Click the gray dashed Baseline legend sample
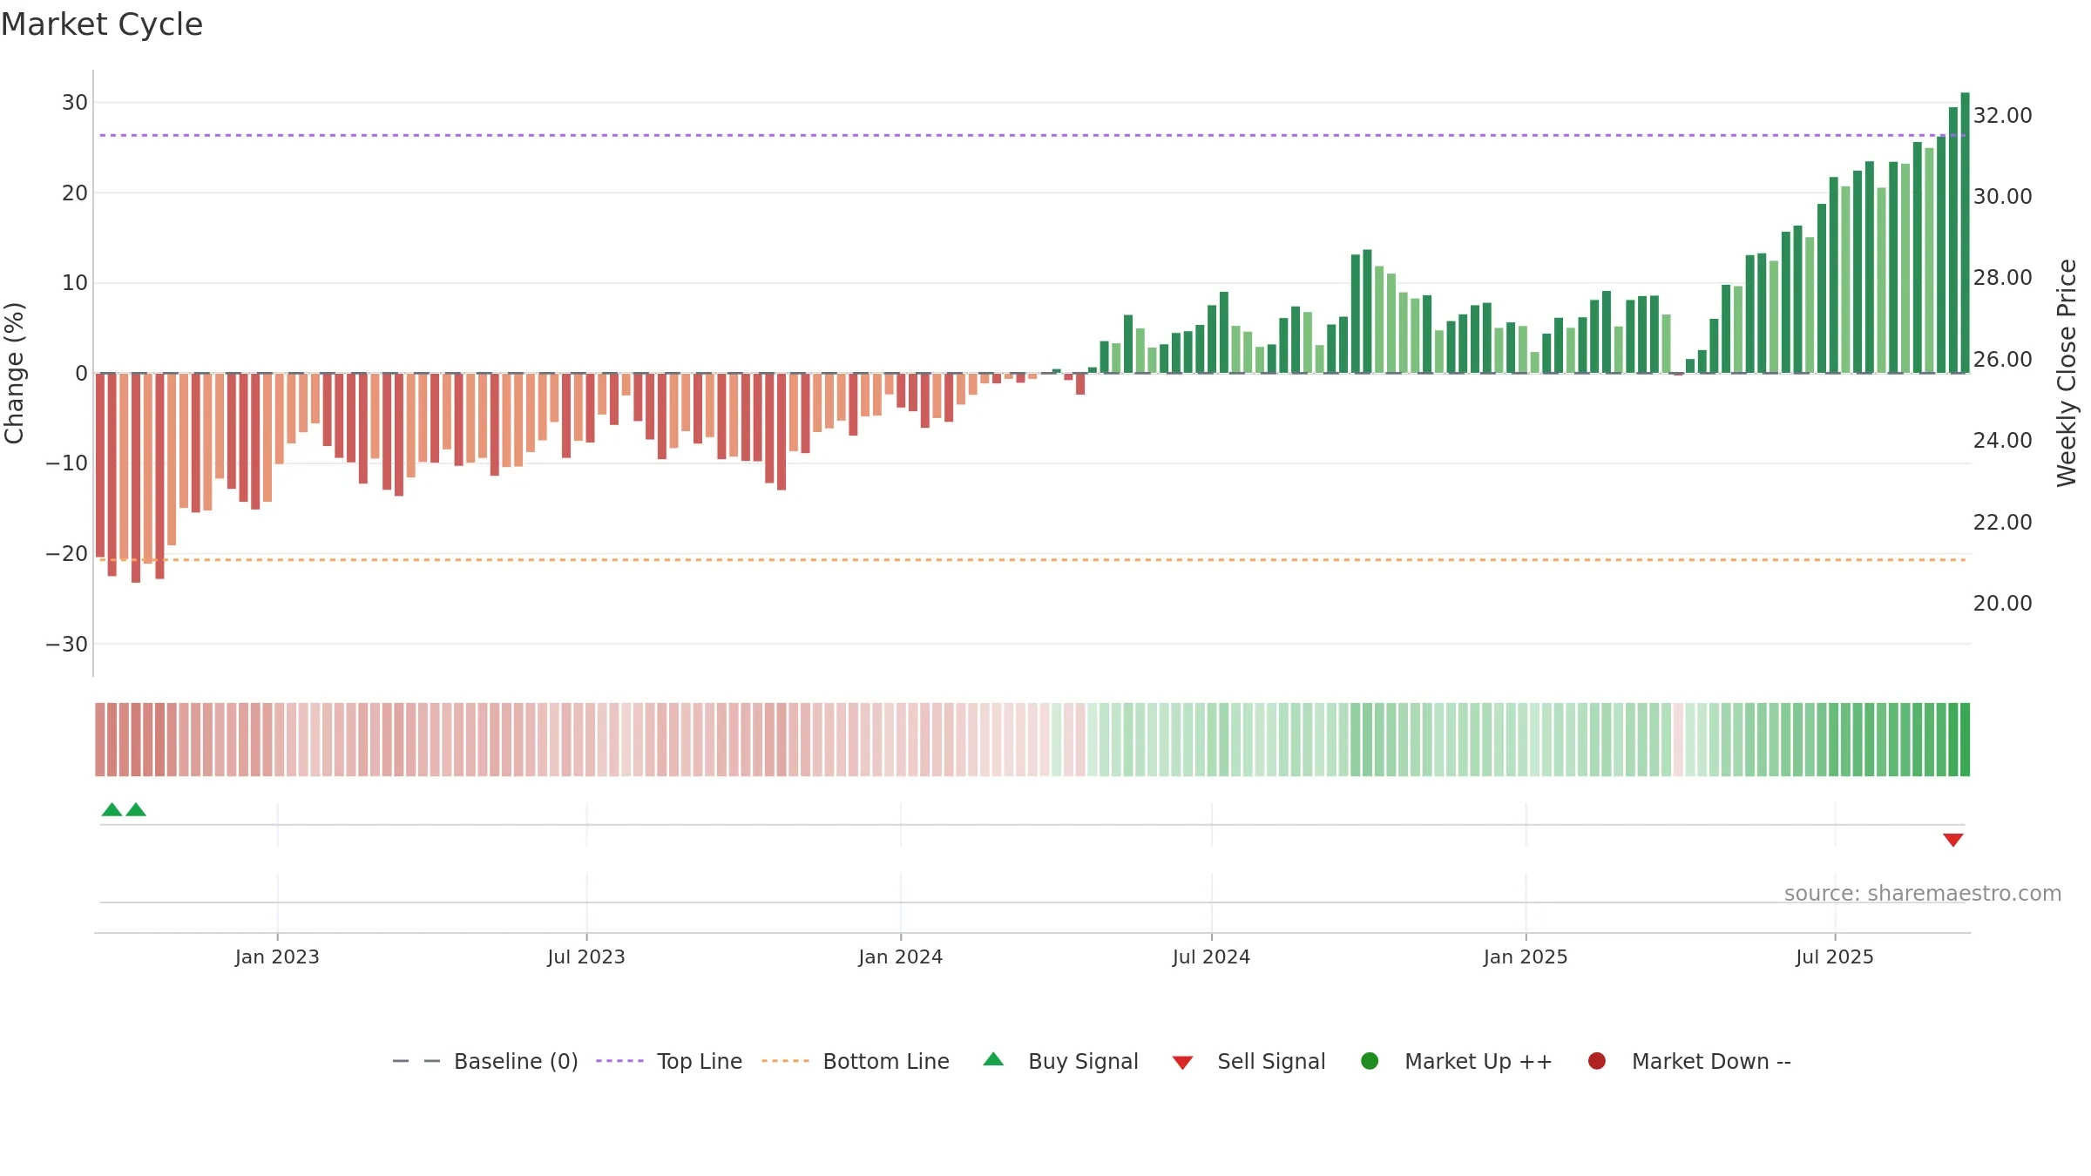 (416, 1061)
